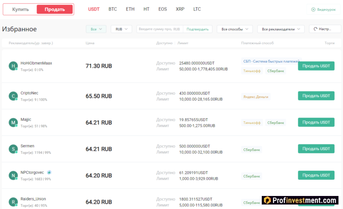Switch to the Купить (Buy) mode
The image size is (343, 209).
point(20,9)
